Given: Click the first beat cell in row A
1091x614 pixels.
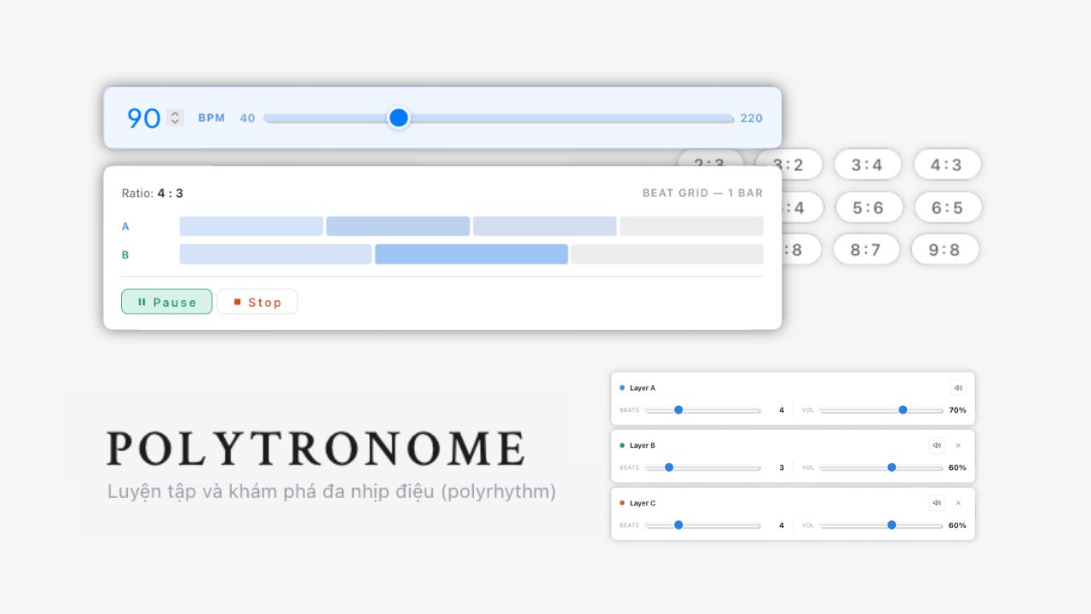Looking at the screenshot, I should [251, 226].
